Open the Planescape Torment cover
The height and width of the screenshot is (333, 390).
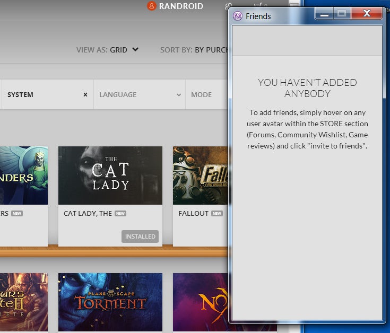(110, 302)
